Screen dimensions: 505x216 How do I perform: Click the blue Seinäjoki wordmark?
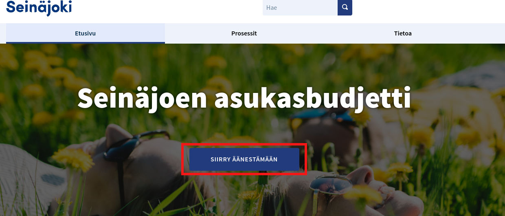(39, 7)
